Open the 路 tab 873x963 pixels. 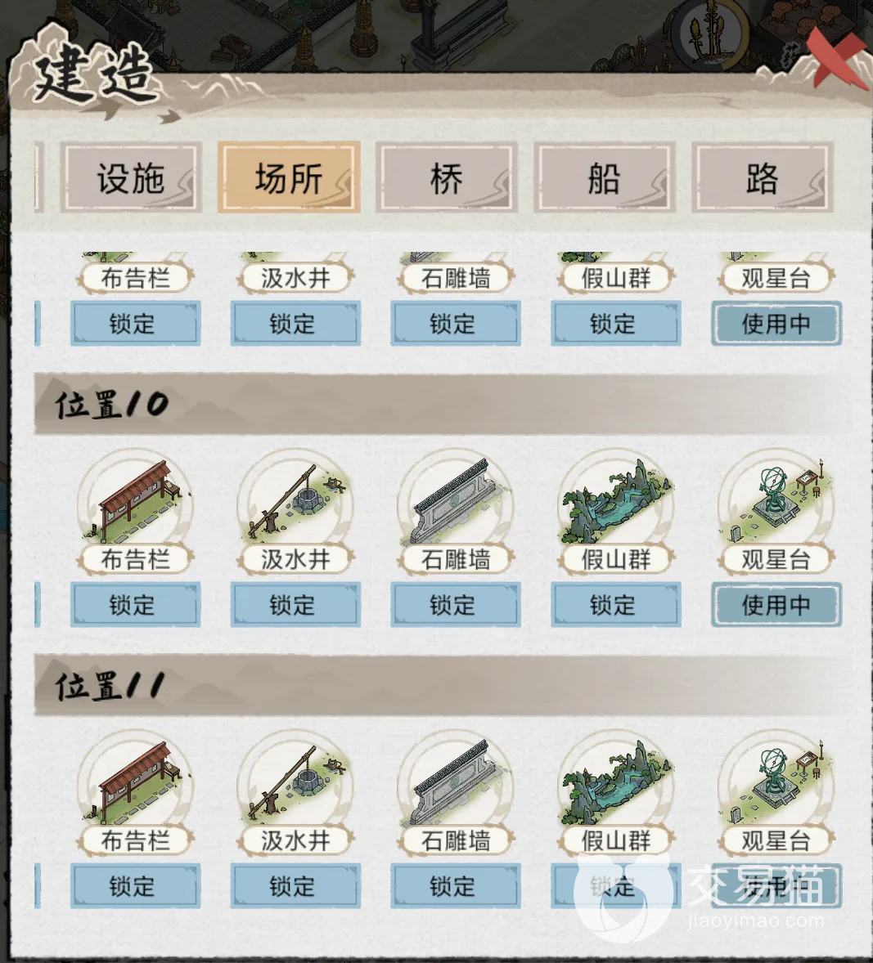[763, 178]
